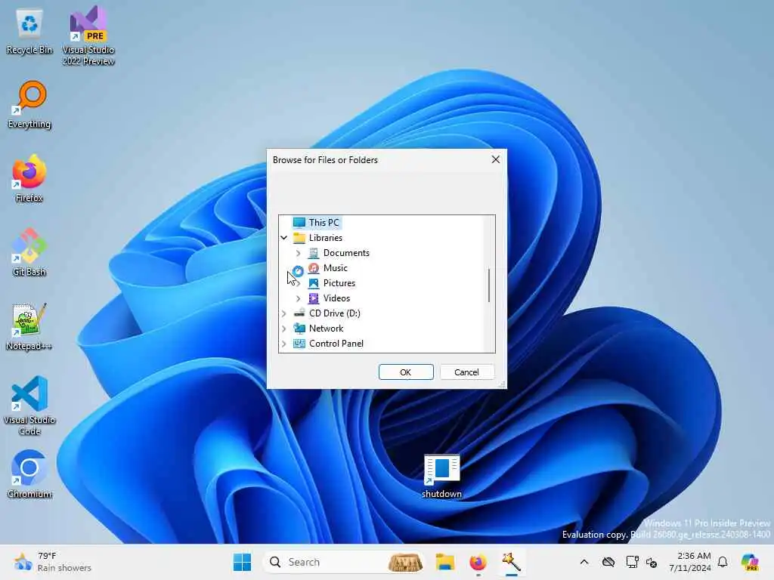Viewport: 774px width, 580px height.
Task: Select the Videos library item
Action: tap(336, 298)
